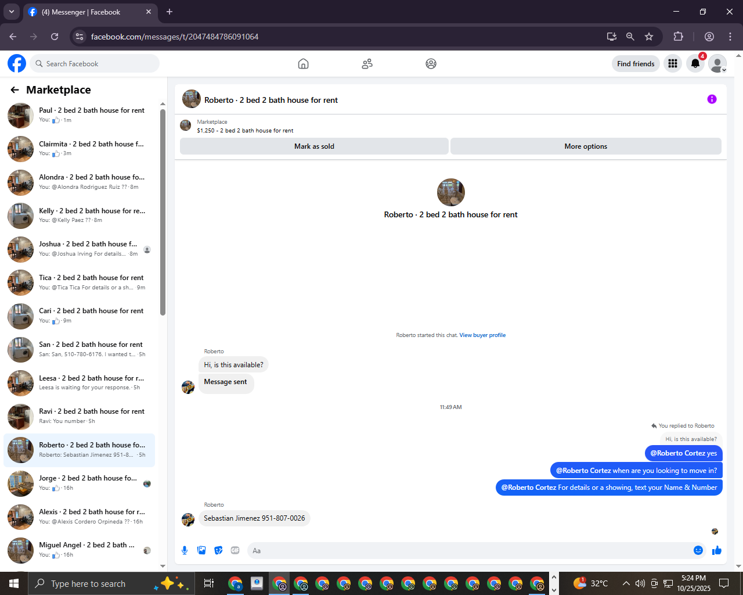The width and height of the screenshot is (743, 595).
Task: Open the volume control in system tray
Action: [x=640, y=583]
